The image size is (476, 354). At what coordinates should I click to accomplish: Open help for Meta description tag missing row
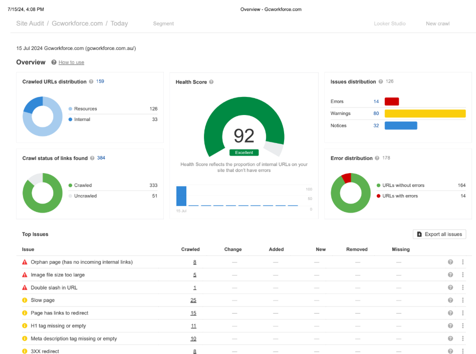click(450, 338)
